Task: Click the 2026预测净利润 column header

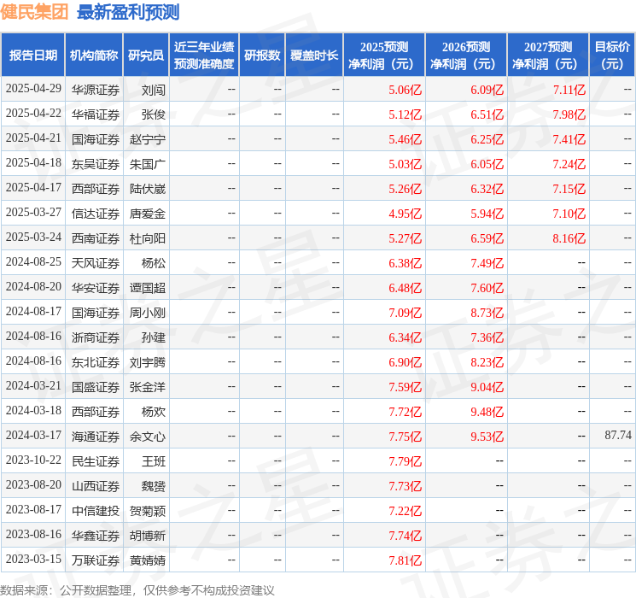Action: pos(465,56)
